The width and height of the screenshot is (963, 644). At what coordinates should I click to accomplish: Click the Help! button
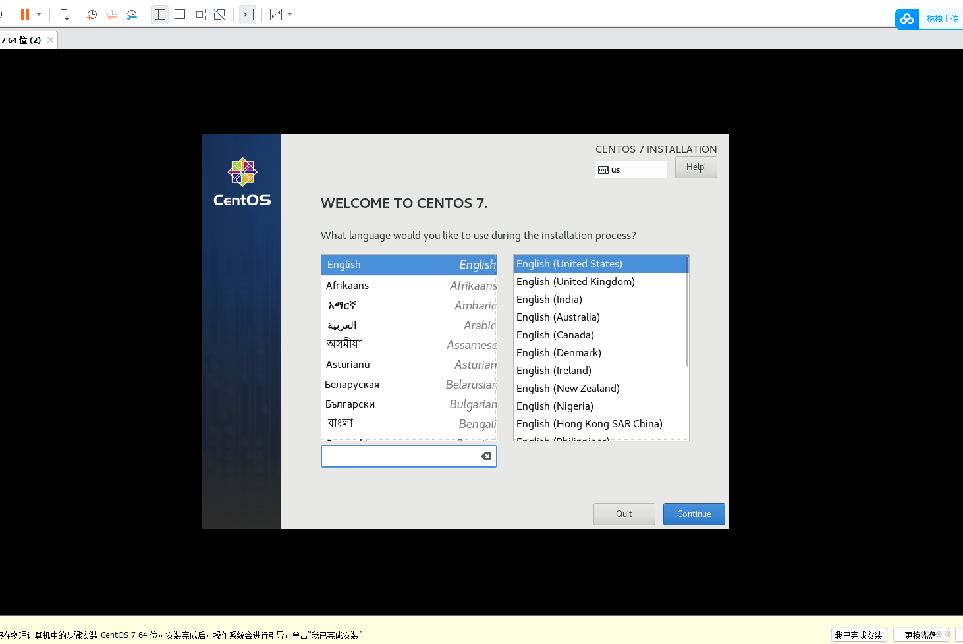coord(696,167)
